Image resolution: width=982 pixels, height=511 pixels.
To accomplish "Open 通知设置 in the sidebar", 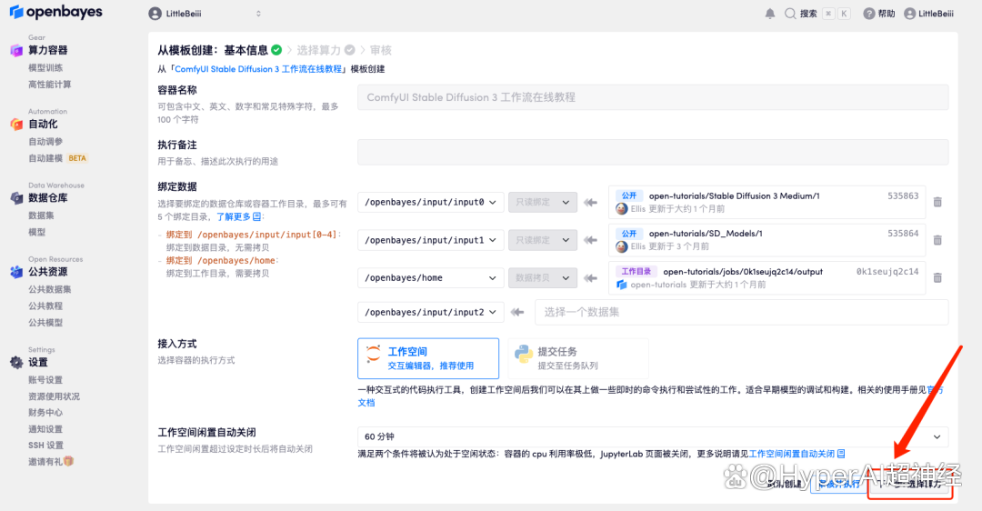I will pos(45,428).
